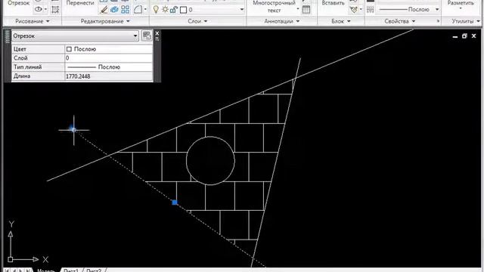Click the Тип линий property label
The image size is (484, 272).
coord(28,67)
